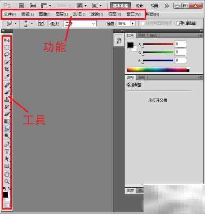
Task: Select the Lasso tool
Action: coord(7,55)
